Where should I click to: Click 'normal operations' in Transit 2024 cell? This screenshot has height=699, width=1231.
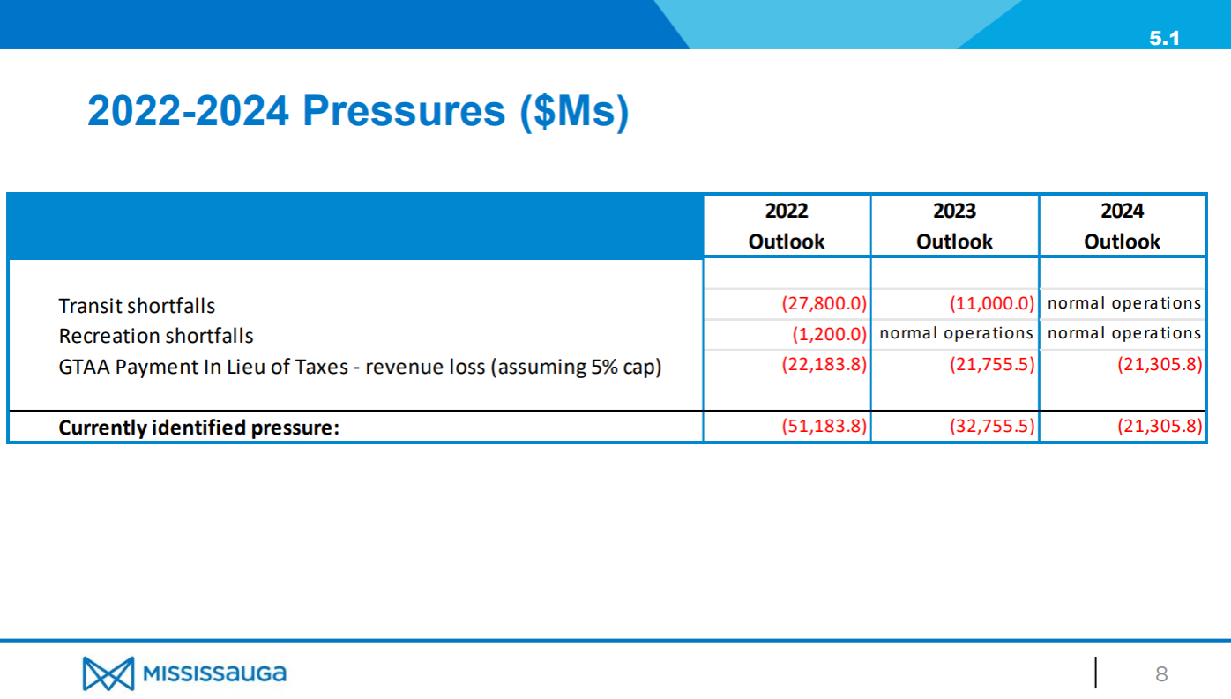click(1124, 303)
